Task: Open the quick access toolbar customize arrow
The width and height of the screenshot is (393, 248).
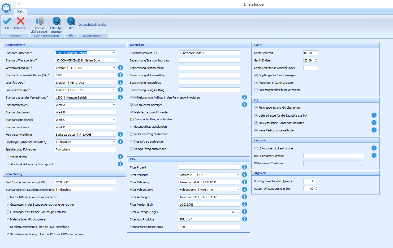Action: (x=19, y=4)
